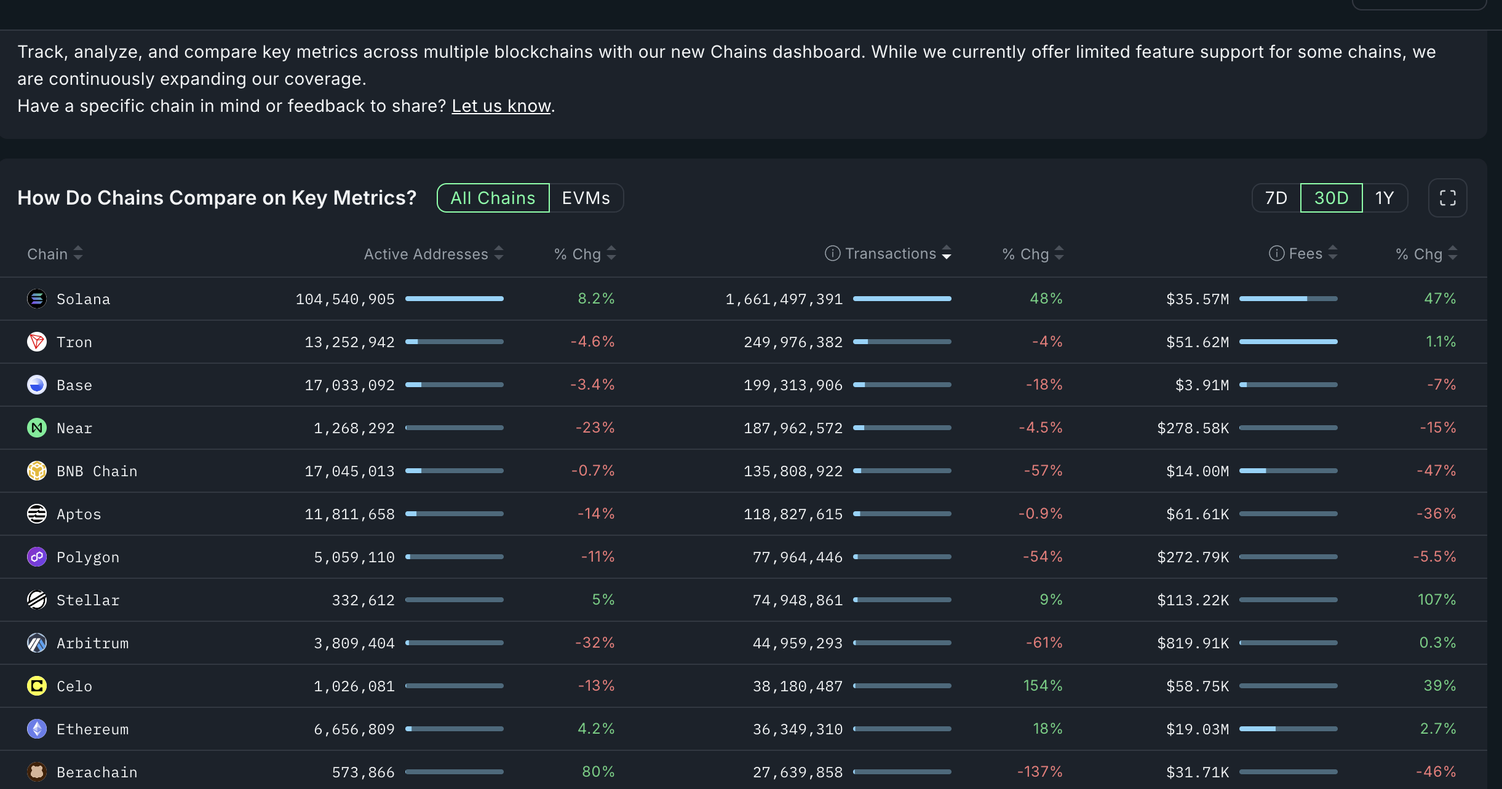Click the 'How Do Chains Compare' heading

217,198
